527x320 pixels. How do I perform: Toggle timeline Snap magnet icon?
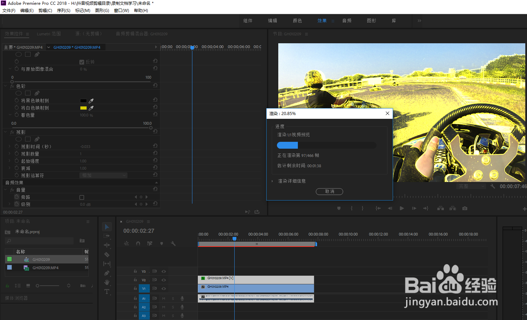[x=138, y=243]
